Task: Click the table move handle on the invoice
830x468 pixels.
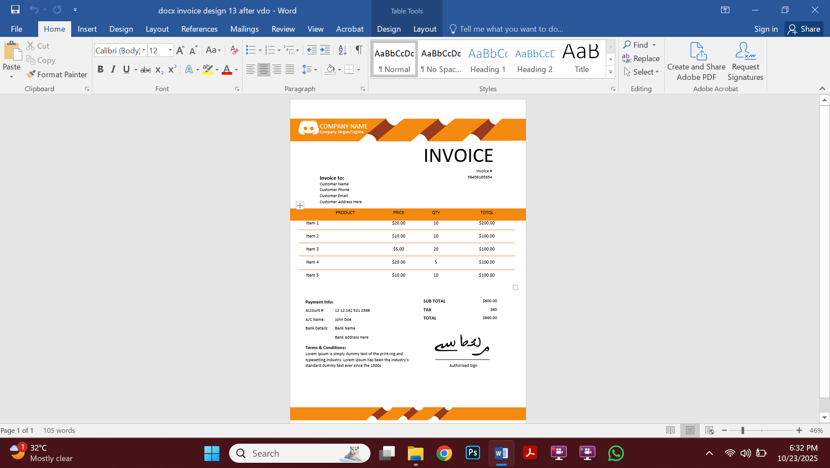Action: click(299, 205)
